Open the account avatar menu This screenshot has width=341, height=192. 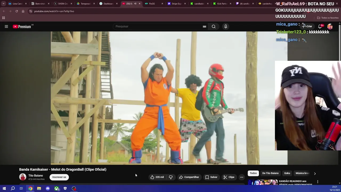tap(330, 26)
